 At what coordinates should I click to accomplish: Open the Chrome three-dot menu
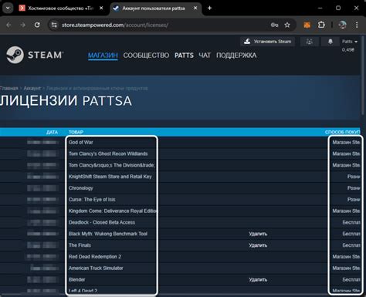(357, 25)
